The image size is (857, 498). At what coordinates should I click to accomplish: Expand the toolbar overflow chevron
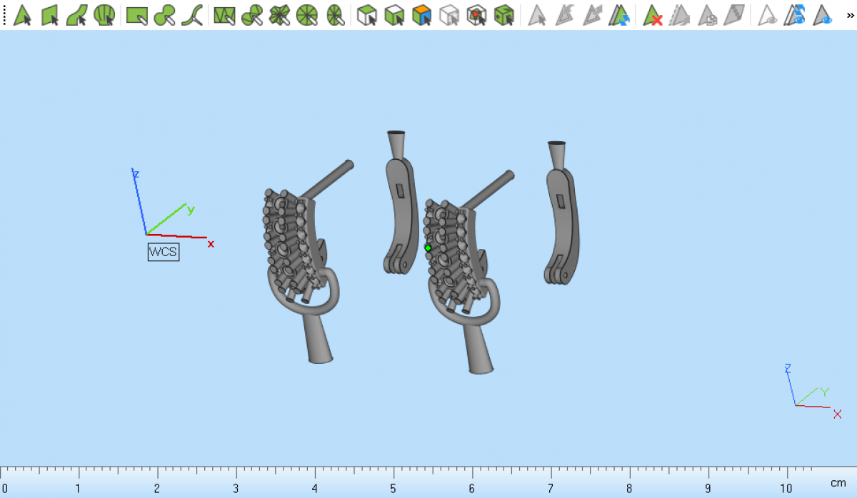[x=850, y=14]
